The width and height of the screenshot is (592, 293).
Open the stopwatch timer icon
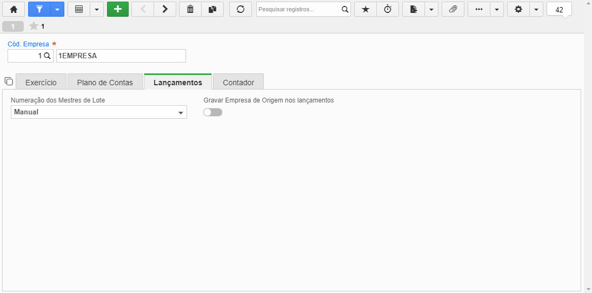388,9
